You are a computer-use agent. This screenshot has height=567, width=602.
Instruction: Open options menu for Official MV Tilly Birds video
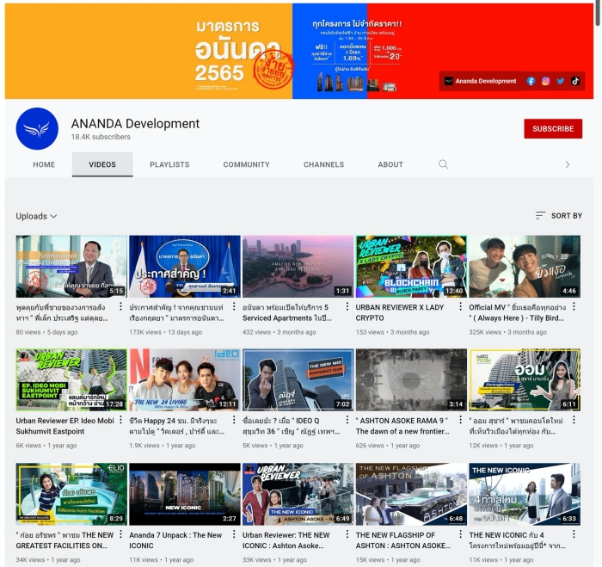click(574, 306)
